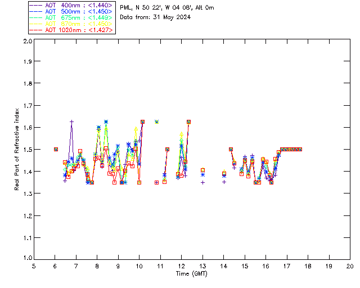The width and height of the screenshot is (360, 288).
Task: Click the 2.0 tick label on y-axis
Action: pyautogui.click(x=27, y=42)
